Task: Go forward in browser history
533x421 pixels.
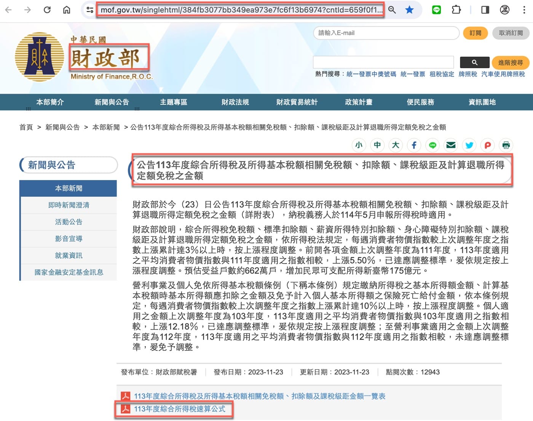Action: point(27,10)
